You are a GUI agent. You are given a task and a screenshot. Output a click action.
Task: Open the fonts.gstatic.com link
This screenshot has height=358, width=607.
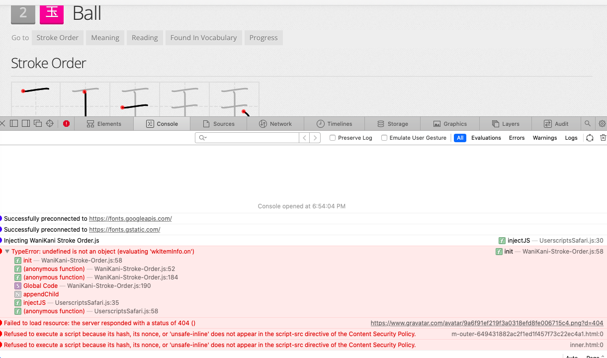[124, 230]
